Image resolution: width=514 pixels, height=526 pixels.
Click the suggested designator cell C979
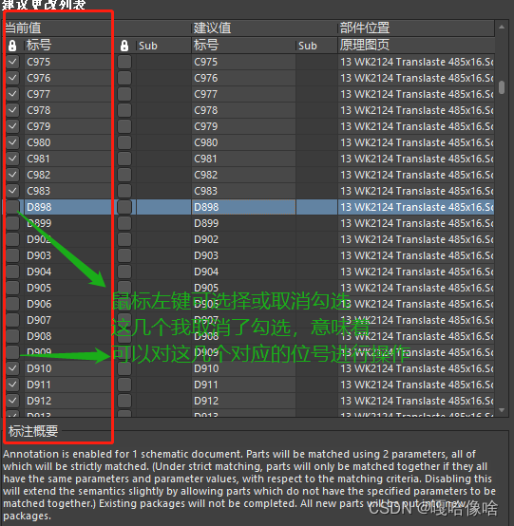[x=244, y=126]
